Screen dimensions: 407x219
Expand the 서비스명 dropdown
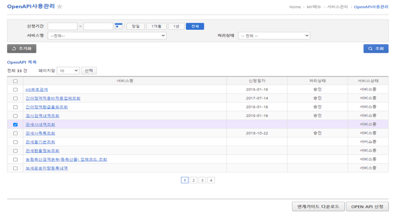107,36
